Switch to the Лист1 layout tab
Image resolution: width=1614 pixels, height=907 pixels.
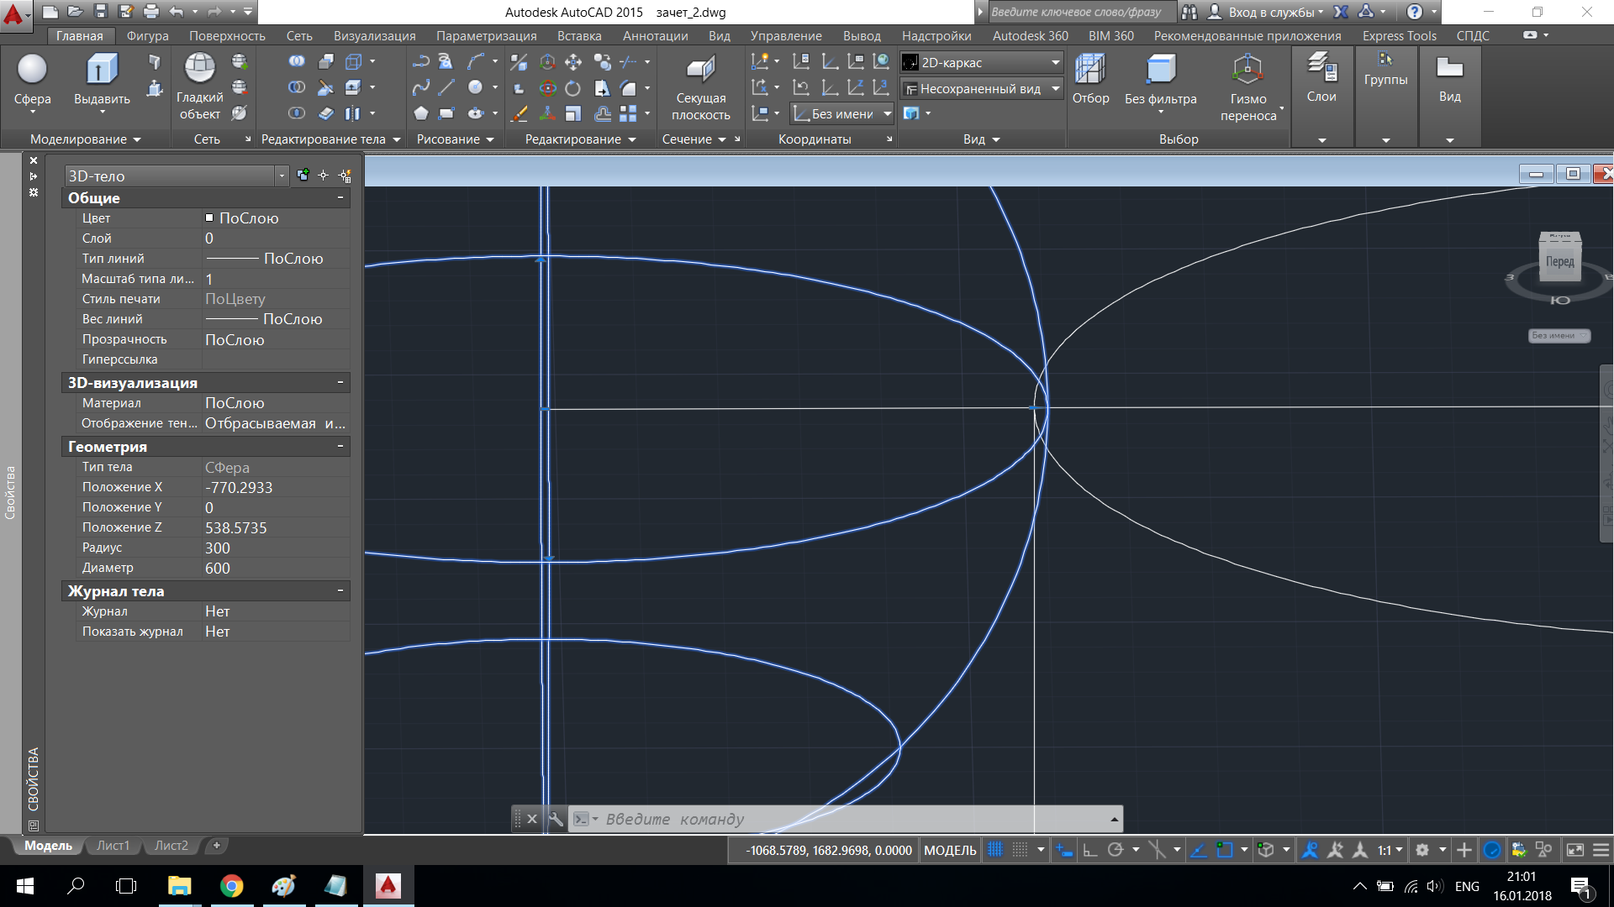[x=113, y=846]
